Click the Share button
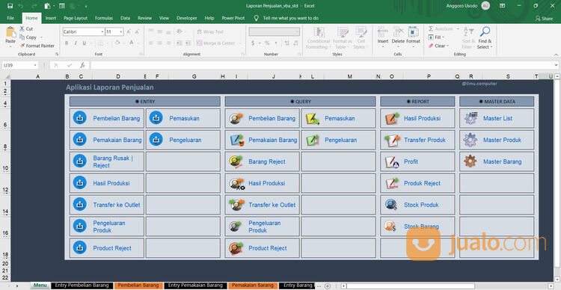 point(544,18)
